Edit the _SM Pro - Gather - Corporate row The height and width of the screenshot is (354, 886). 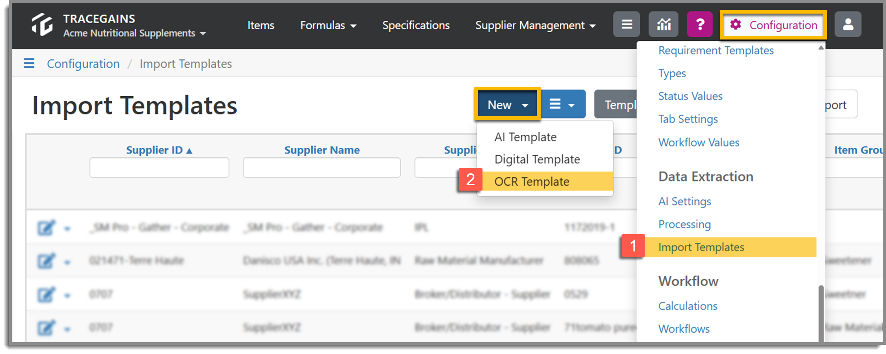pyautogui.click(x=46, y=227)
